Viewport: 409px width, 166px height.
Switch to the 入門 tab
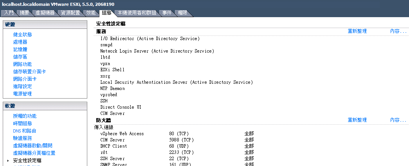pos(9,13)
